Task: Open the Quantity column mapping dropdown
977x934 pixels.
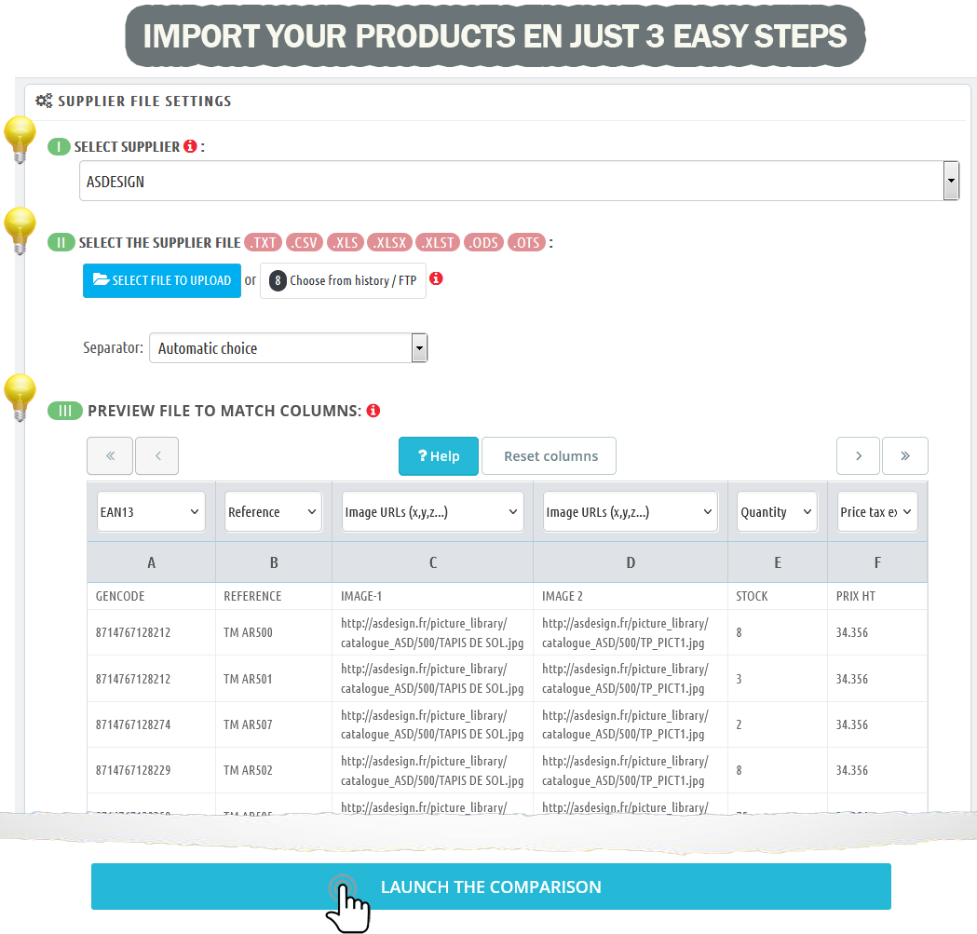Action: click(777, 512)
